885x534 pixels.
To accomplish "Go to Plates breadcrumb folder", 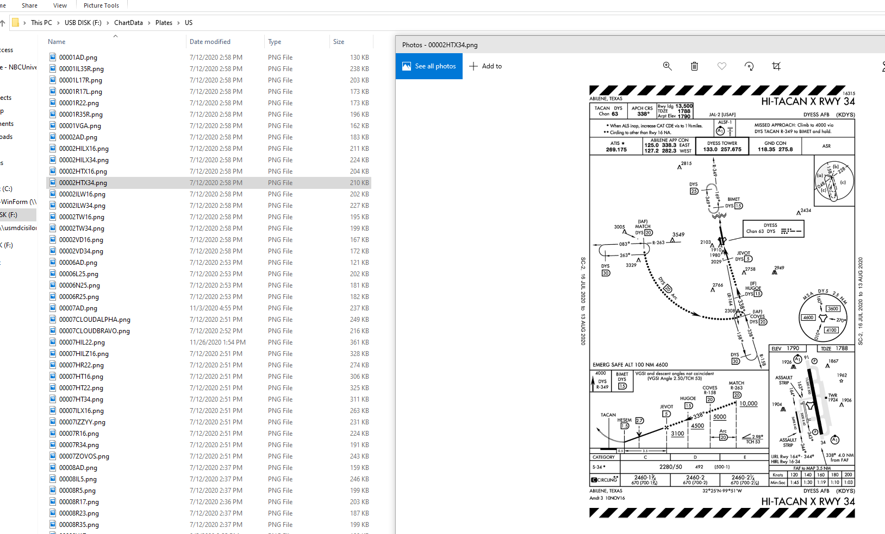I will [x=164, y=23].
